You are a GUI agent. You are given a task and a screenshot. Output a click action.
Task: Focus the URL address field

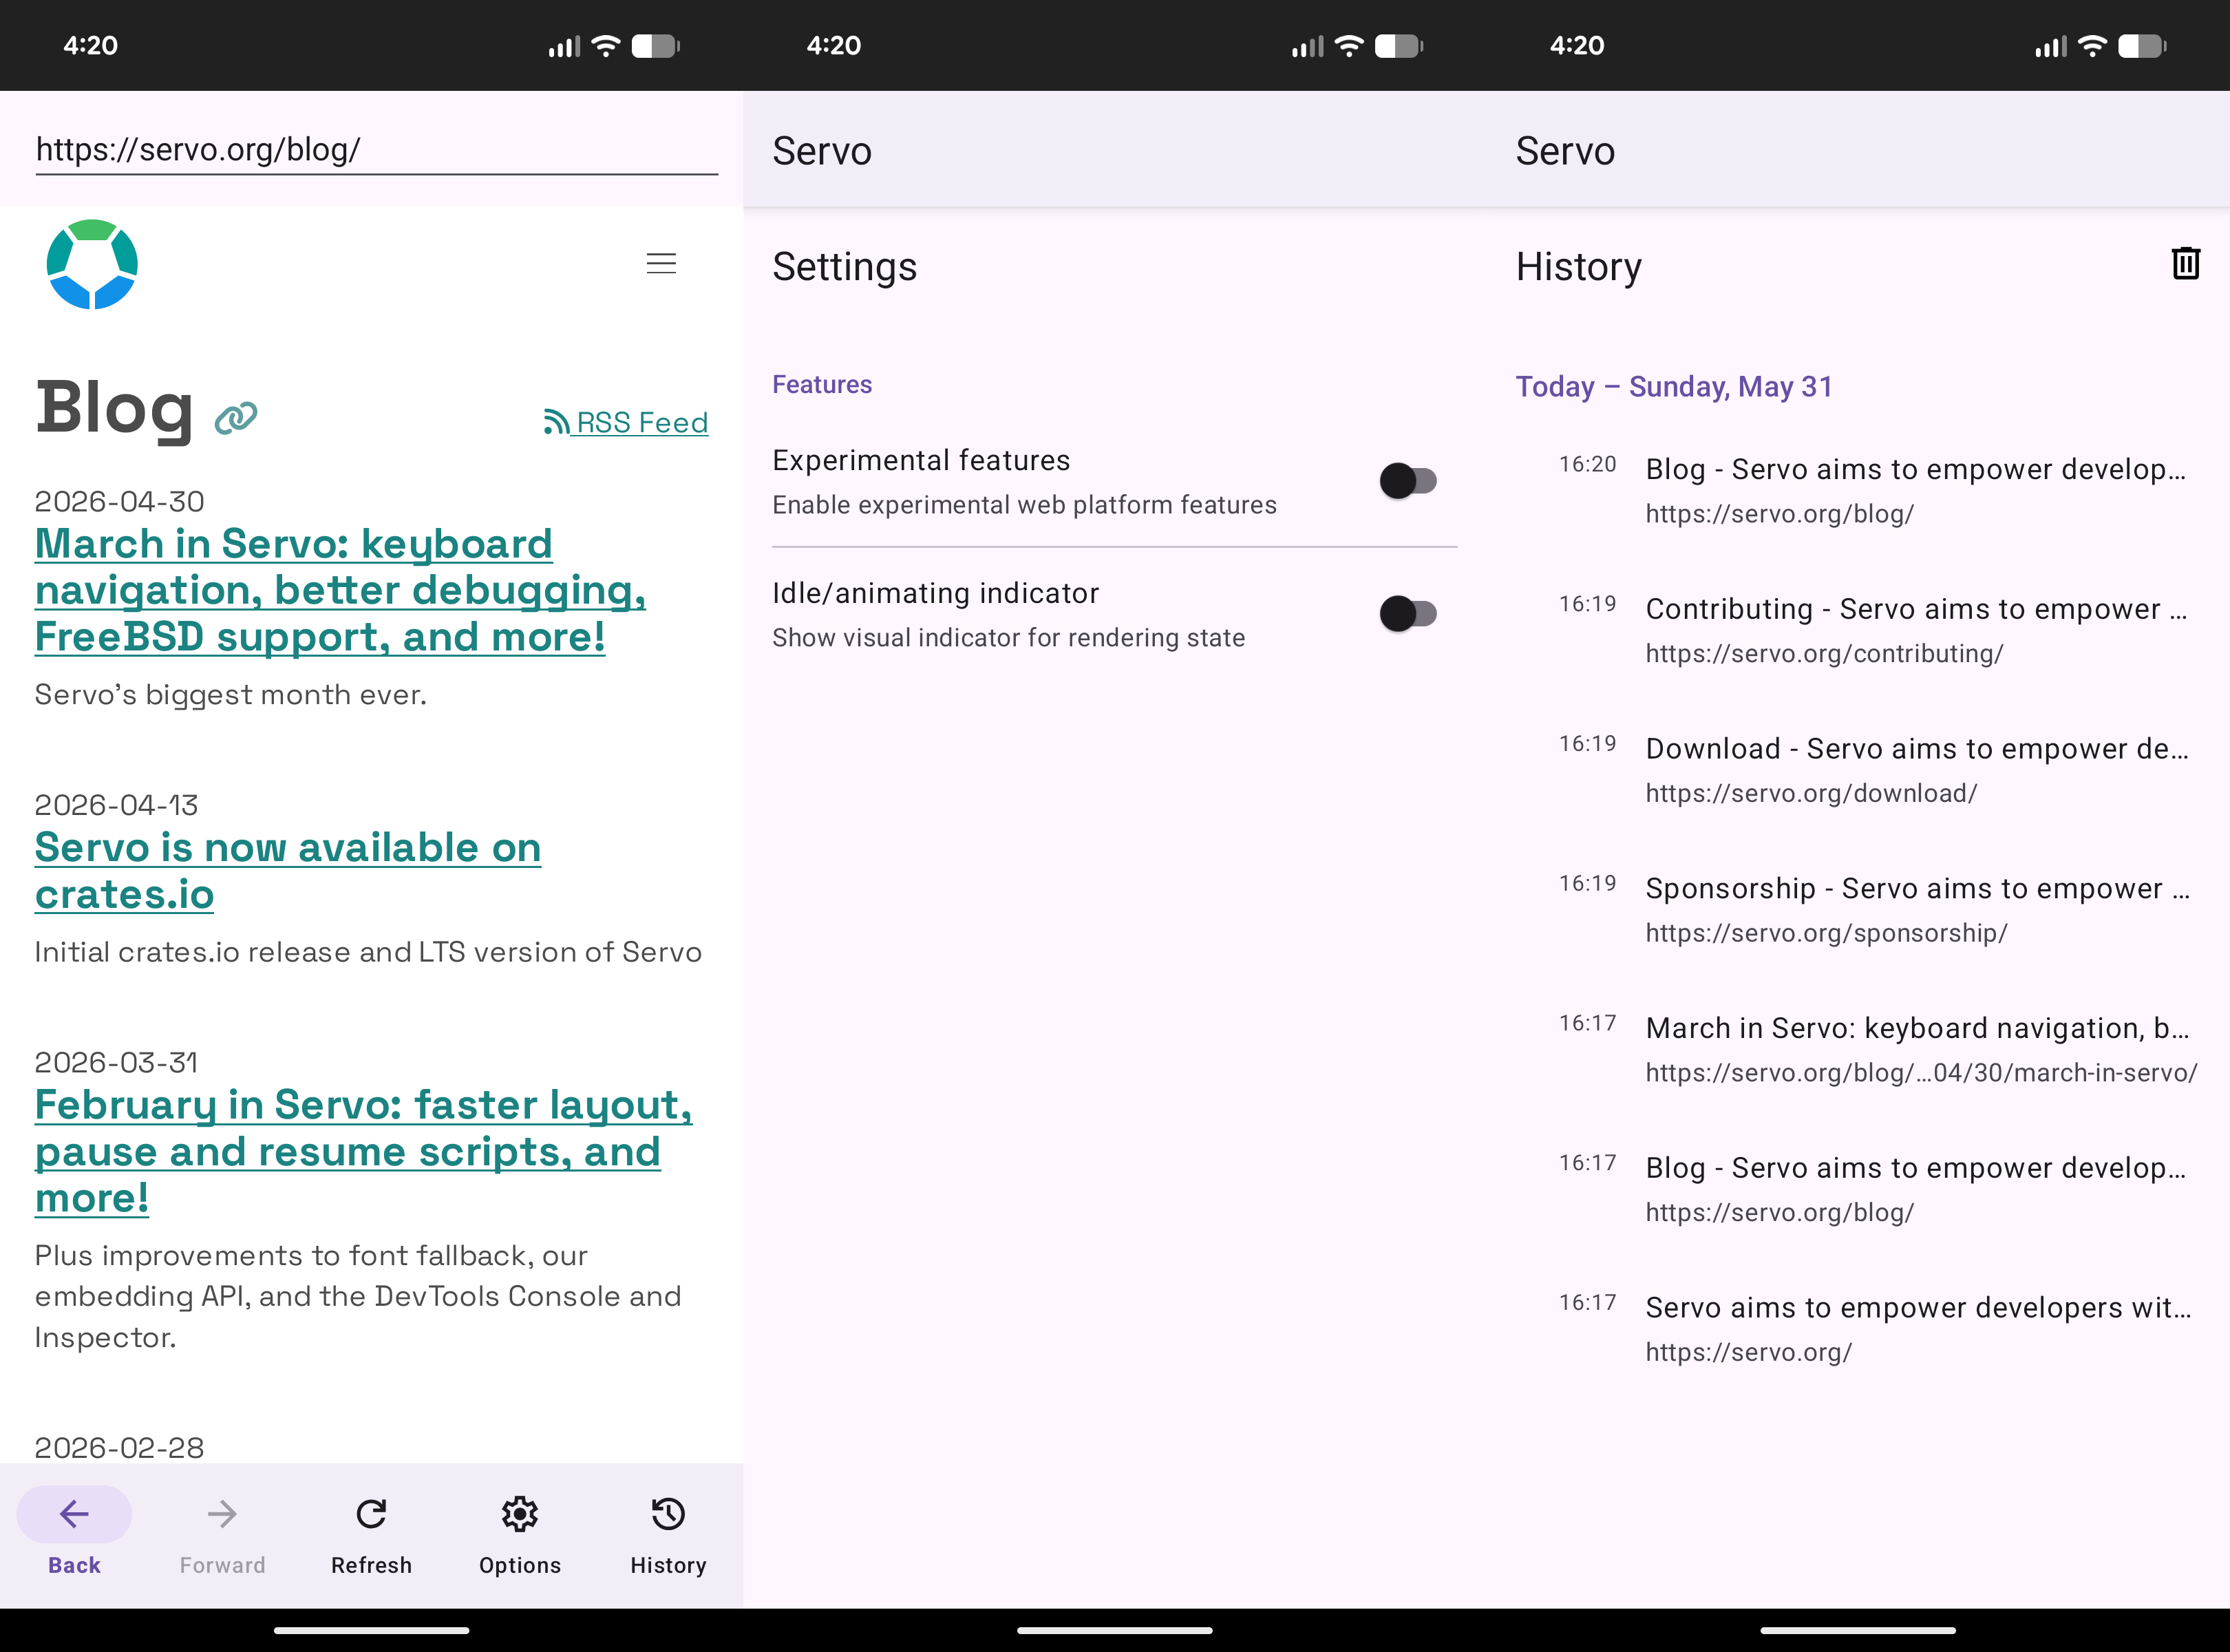pos(376,150)
